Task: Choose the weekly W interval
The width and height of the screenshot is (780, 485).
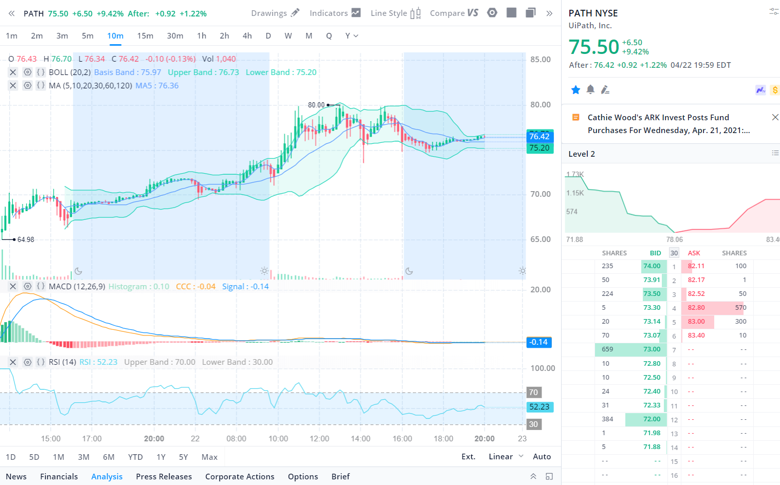Action: click(288, 36)
